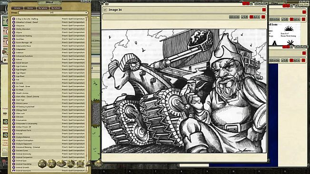Click the Spell Icons image in right window
310x174 pixels.
[x=284, y=34]
